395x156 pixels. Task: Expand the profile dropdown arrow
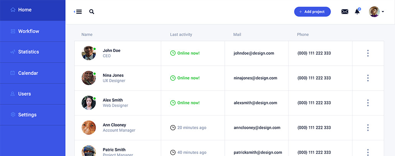click(383, 11)
